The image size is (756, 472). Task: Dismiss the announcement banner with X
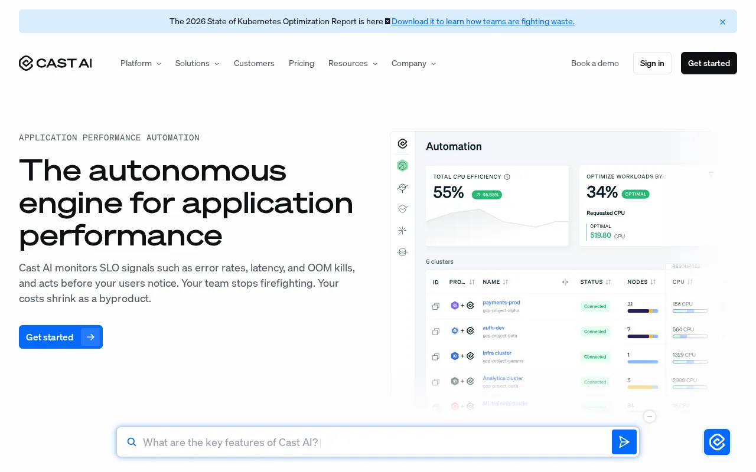pyautogui.click(x=722, y=22)
